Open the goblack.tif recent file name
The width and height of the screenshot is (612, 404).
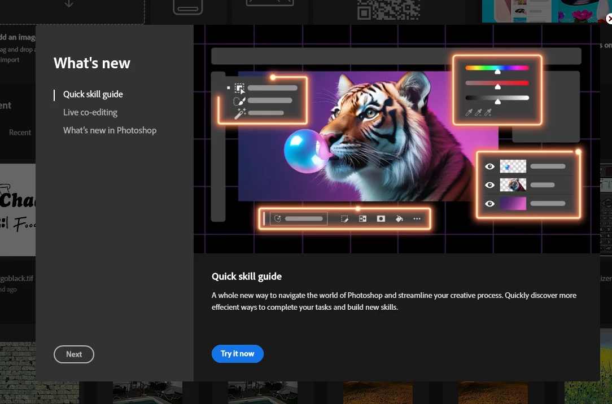click(17, 278)
